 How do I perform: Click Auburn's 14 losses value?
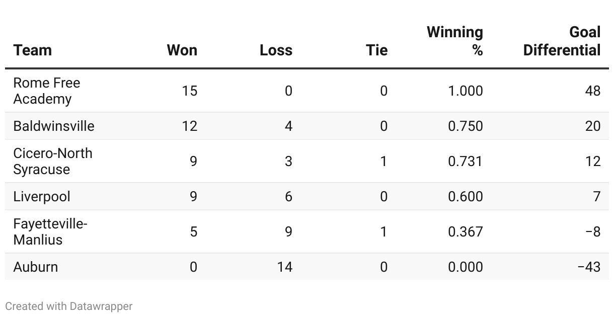point(284,267)
